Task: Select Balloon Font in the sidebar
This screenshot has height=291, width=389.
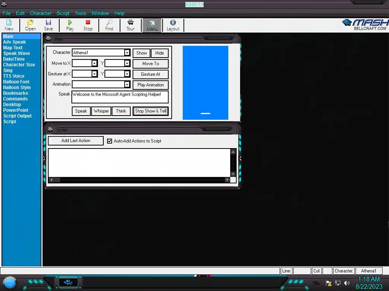Action: (x=16, y=82)
